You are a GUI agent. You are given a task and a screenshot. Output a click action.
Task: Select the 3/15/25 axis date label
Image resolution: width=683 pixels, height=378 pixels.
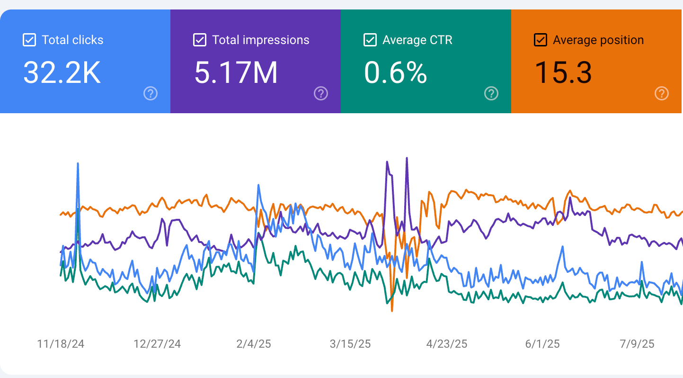(x=350, y=344)
